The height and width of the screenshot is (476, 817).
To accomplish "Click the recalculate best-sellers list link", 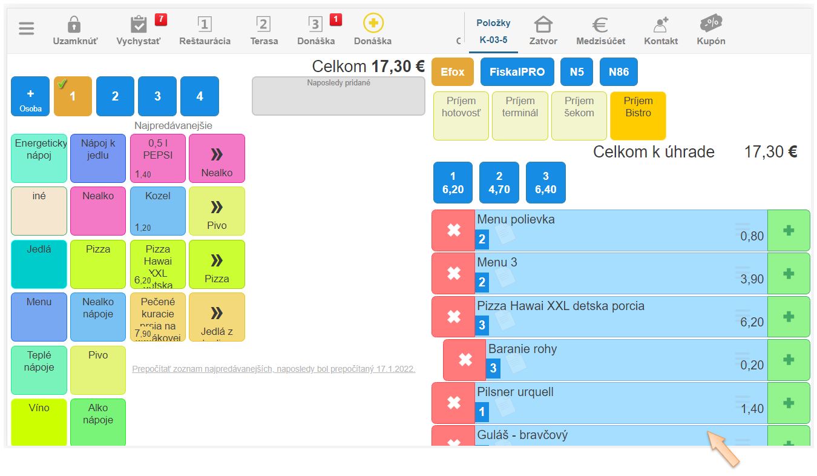I will 274,368.
